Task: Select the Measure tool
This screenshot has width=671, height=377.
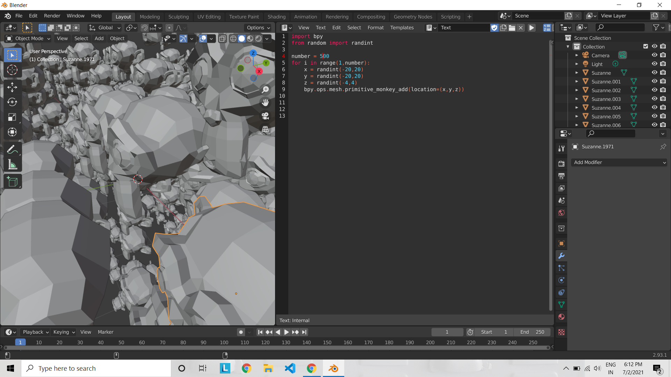Action: (12, 164)
